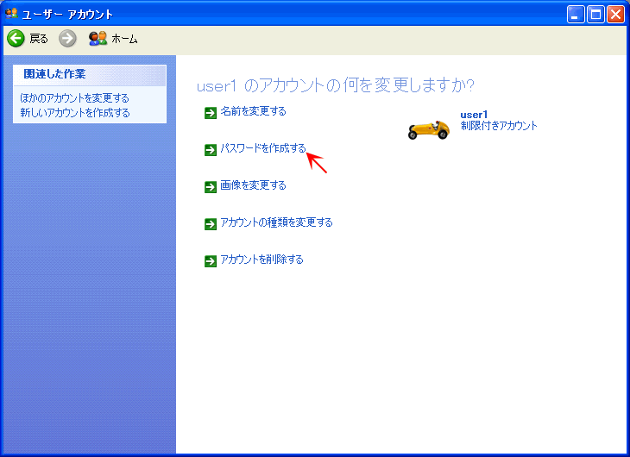Click the 戻る label in toolbar
Image resolution: width=630 pixels, height=457 pixels.
[39, 39]
